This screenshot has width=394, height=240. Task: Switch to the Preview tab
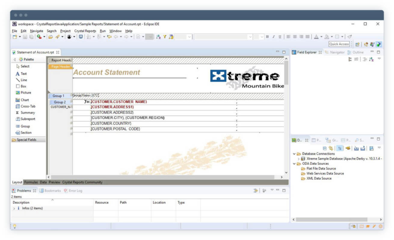[54, 182]
